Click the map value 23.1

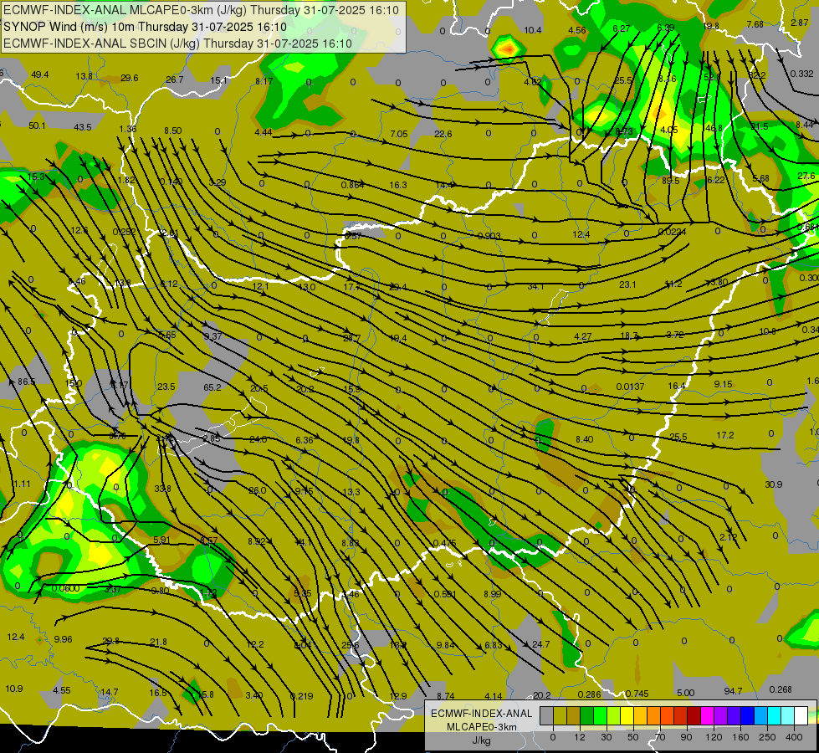[627, 284]
